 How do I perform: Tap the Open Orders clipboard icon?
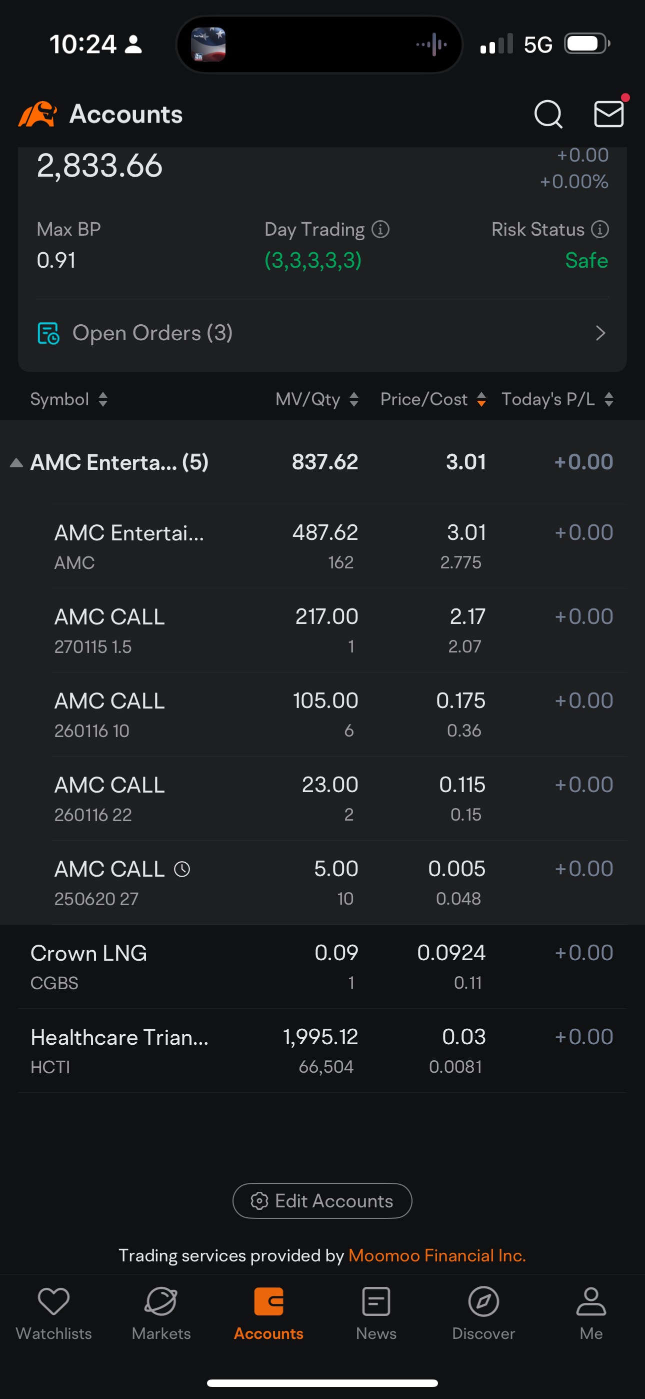[x=48, y=333]
